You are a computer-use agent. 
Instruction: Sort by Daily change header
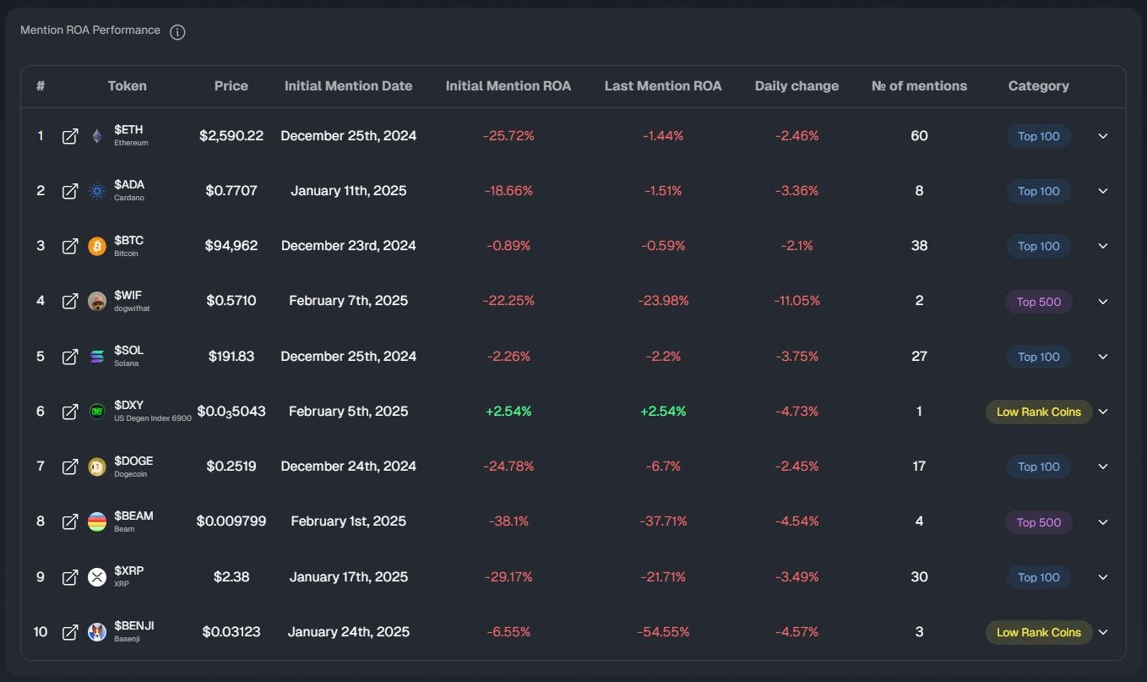point(796,85)
